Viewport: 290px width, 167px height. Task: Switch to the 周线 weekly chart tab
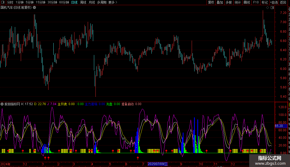coord(83,3)
